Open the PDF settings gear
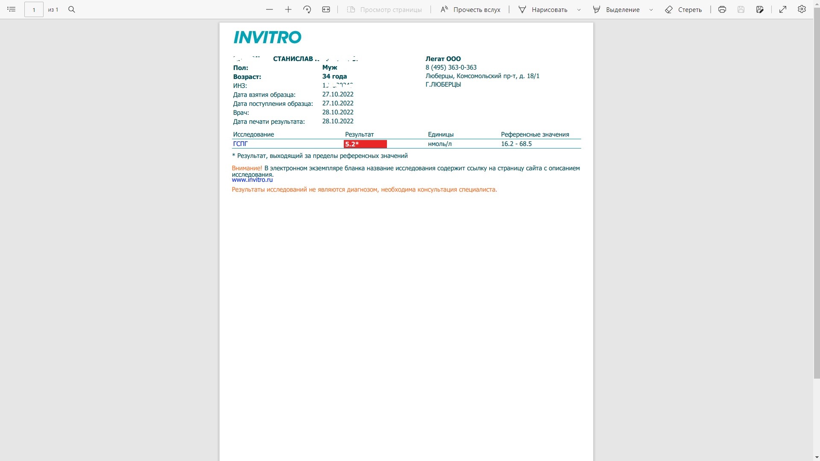This screenshot has height=461, width=820. click(802, 9)
